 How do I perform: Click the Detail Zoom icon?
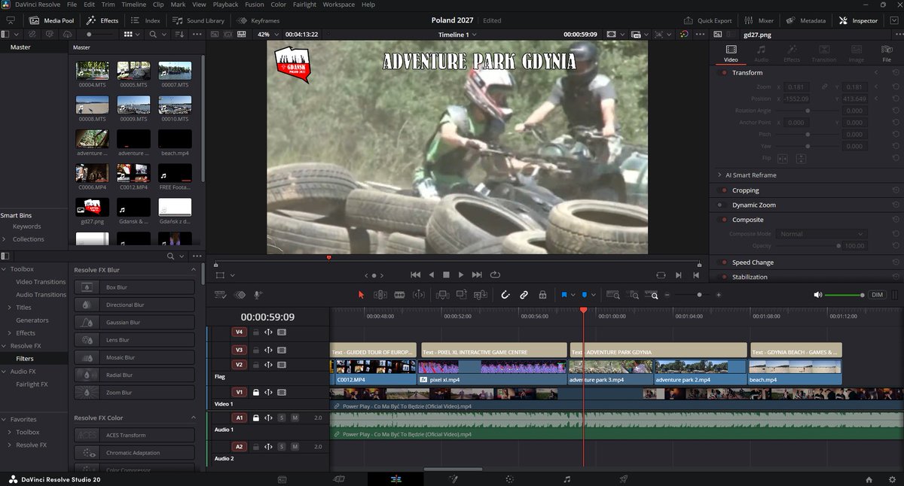pyautogui.click(x=634, y=295)
